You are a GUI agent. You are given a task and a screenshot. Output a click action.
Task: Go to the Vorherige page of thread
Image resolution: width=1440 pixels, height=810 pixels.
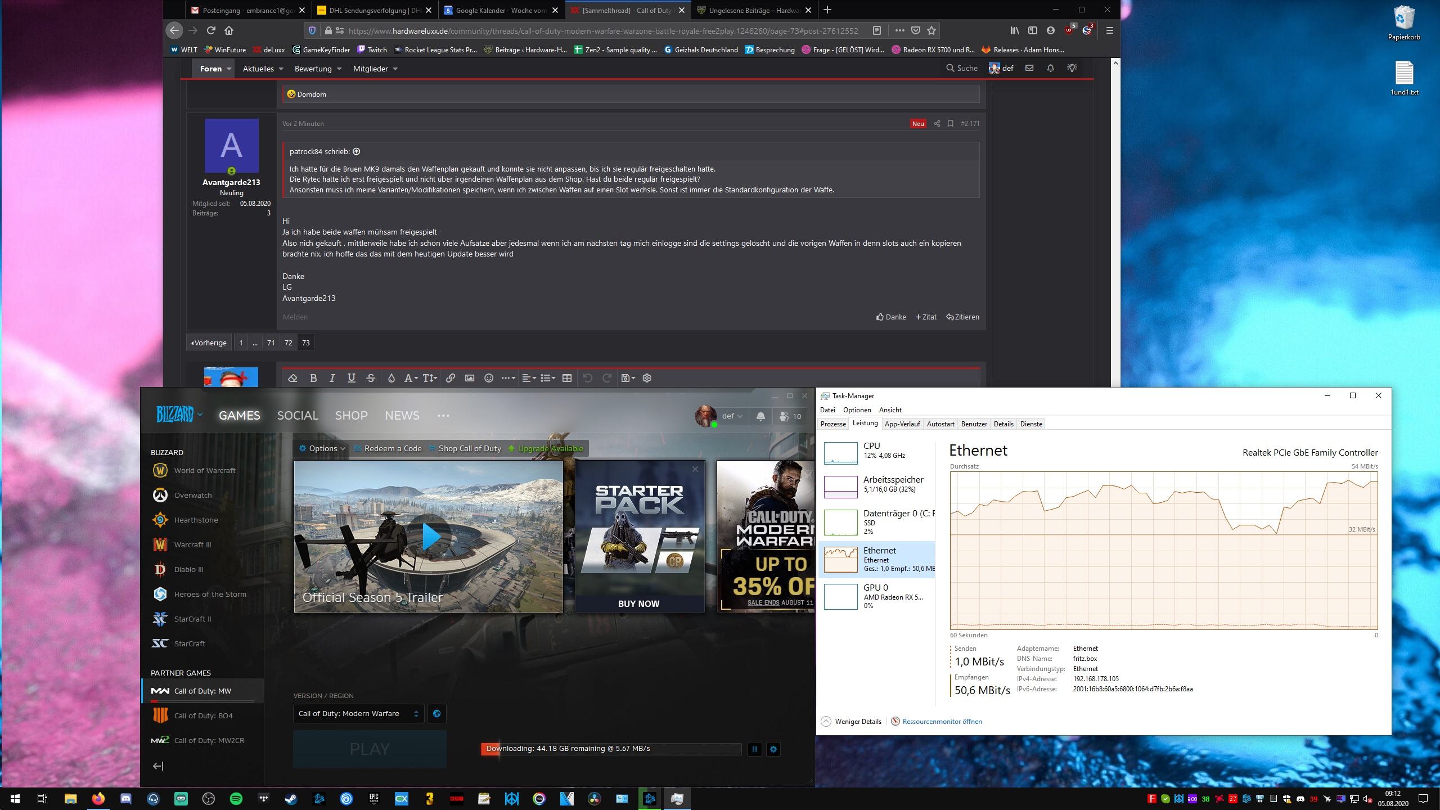[209, 343]
